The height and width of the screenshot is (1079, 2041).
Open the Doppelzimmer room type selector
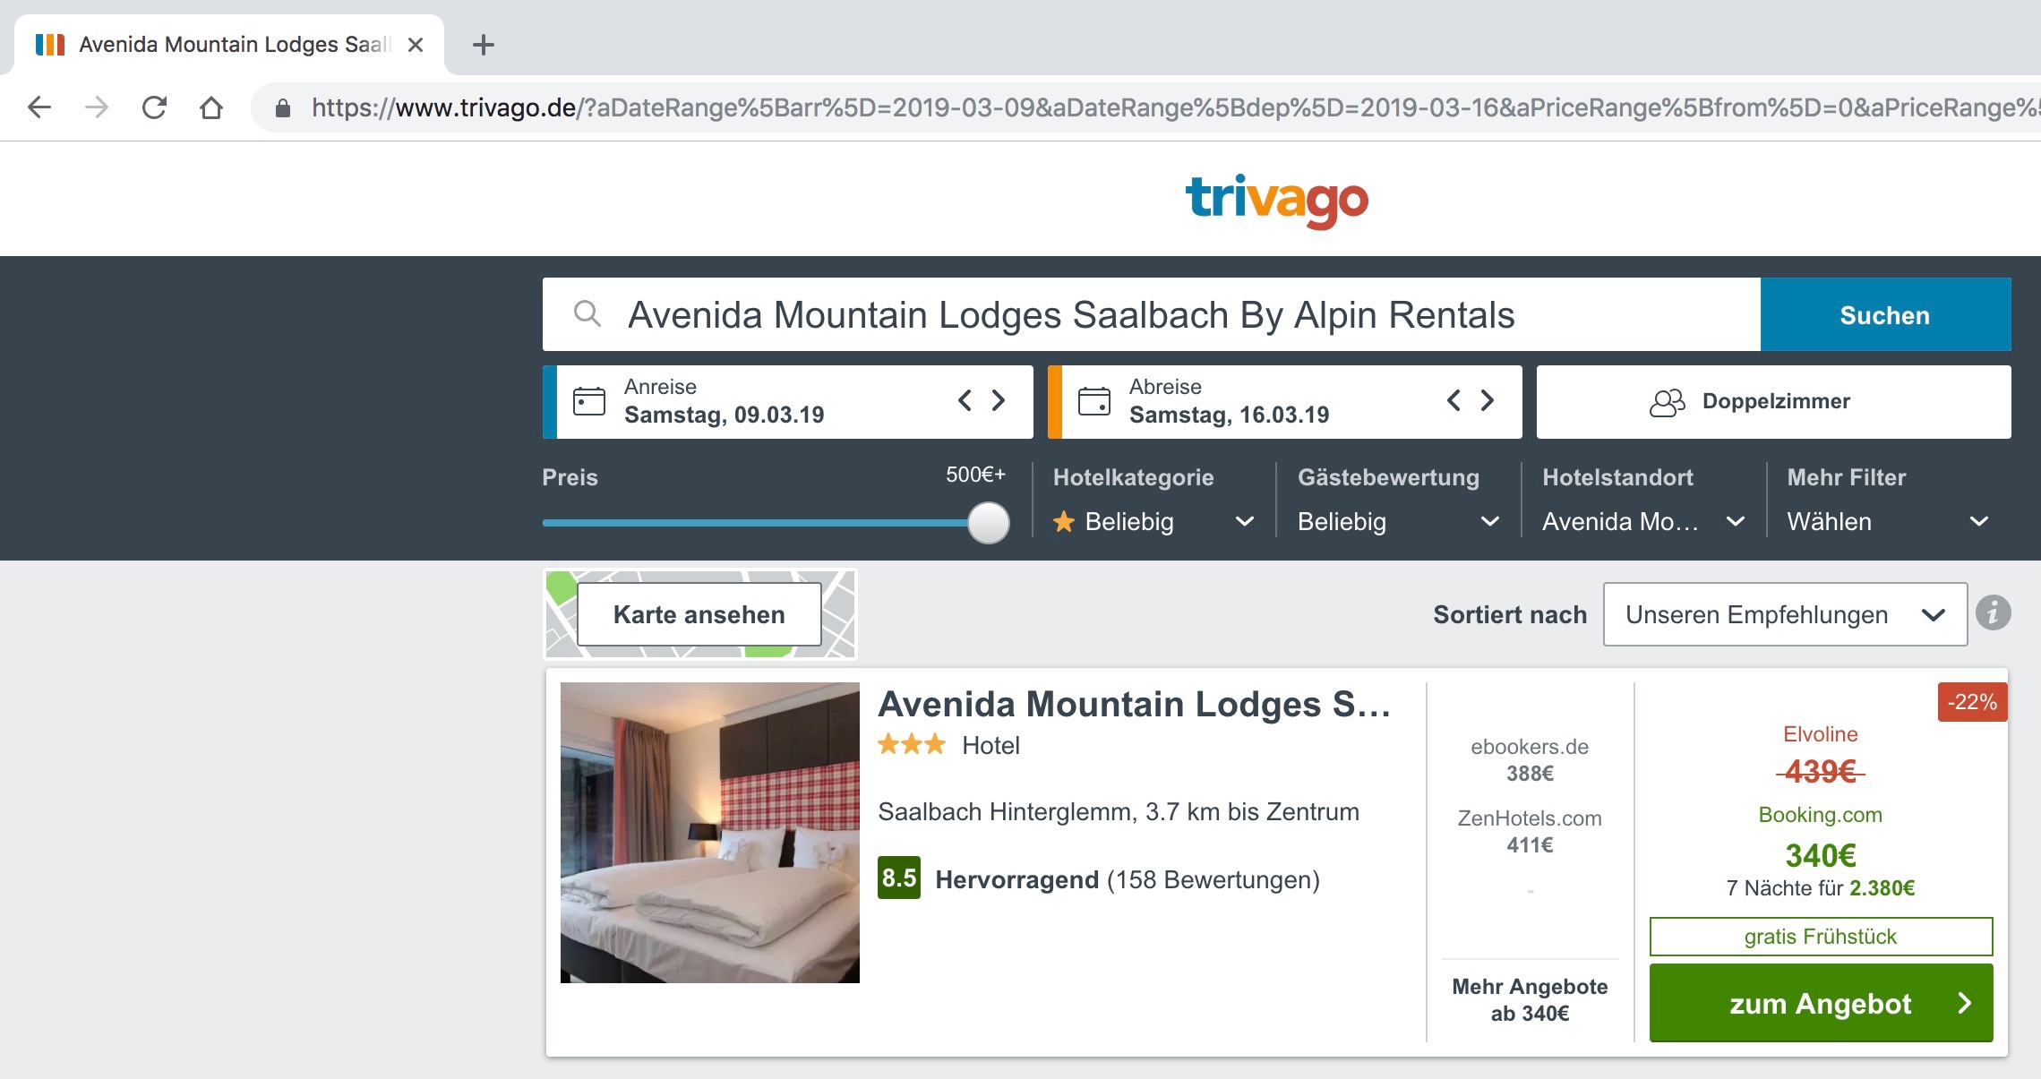click(1773, 402)
